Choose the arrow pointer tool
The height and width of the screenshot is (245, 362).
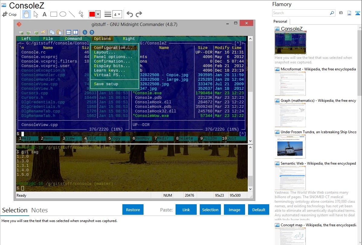(x=36, y=14)
